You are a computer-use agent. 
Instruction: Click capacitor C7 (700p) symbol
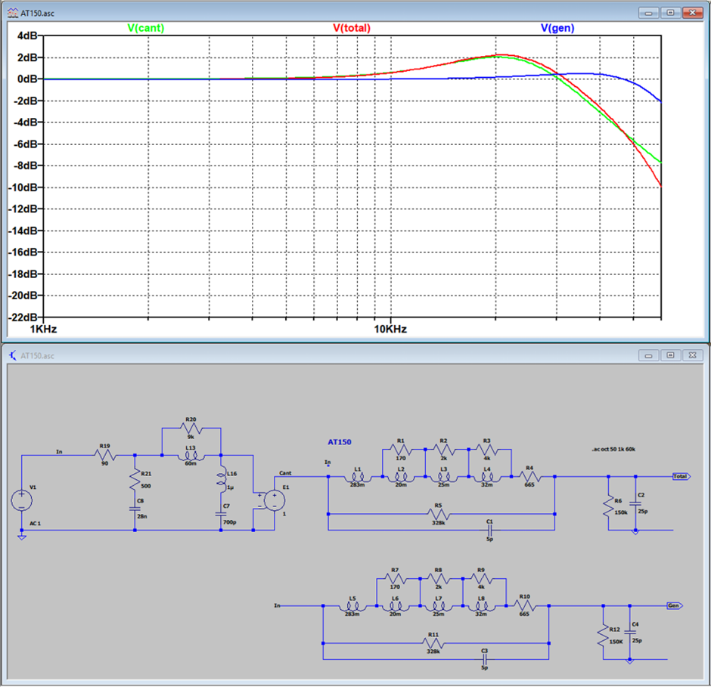[221, 514]
